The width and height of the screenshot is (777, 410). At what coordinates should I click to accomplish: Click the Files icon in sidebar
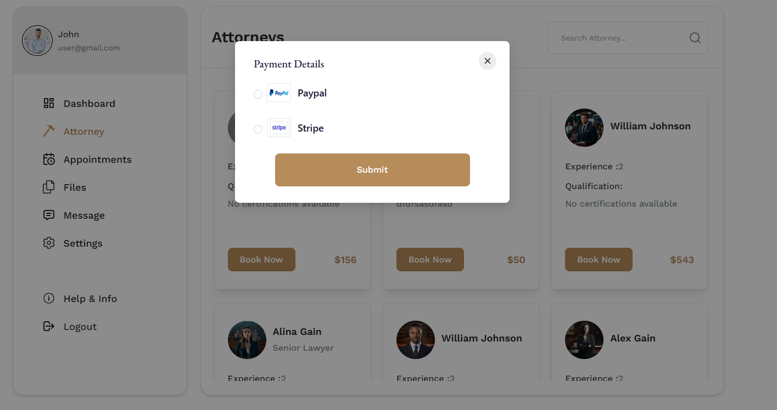coord(49,187)
